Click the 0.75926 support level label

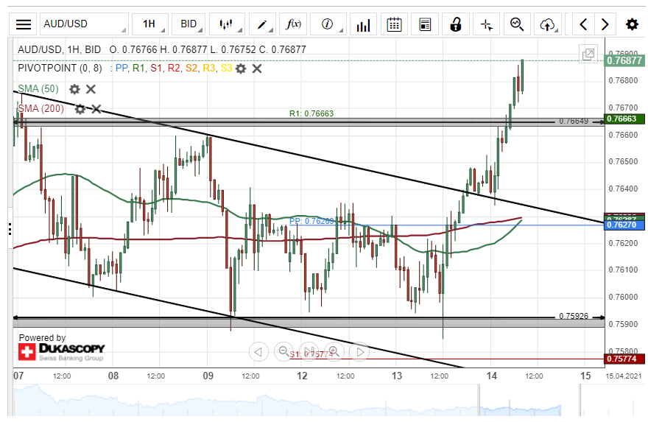pos(574,316)
